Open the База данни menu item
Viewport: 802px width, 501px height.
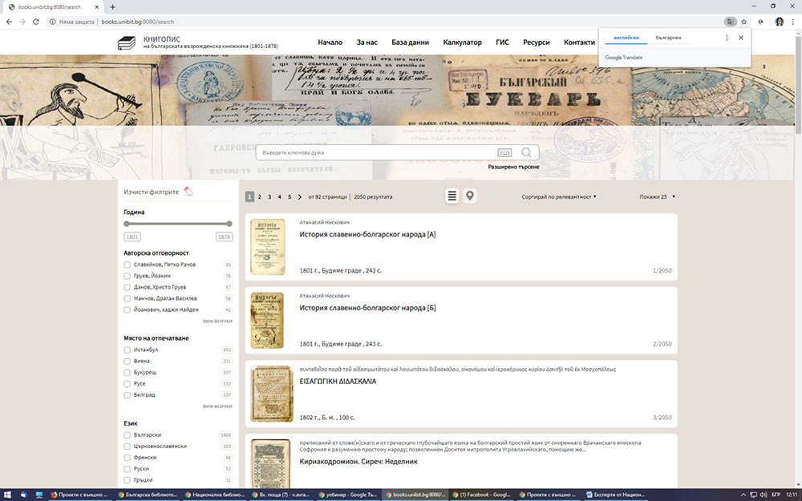[410, 42]
